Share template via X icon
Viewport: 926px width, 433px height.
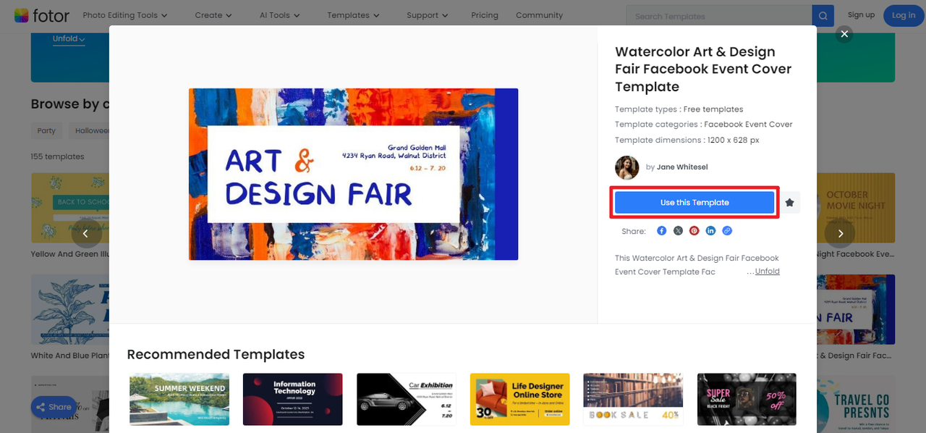click(678, 231)
